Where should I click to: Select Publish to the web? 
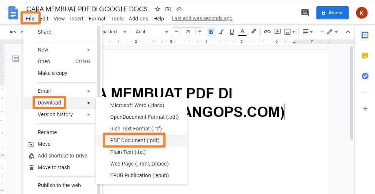pos(60,185)
